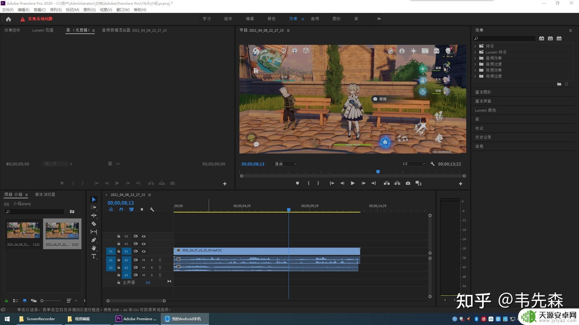This screenshot has width=579, height=325.
Task: Open the 文件(F) menu
Action: coord(8,10)
